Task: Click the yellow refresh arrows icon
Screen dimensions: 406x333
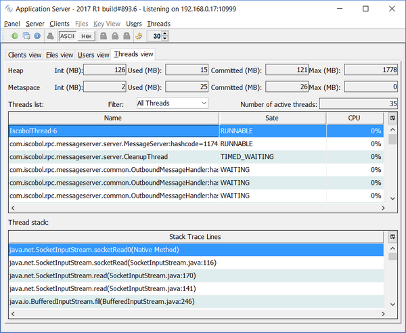Action: [x=139, y=36]
